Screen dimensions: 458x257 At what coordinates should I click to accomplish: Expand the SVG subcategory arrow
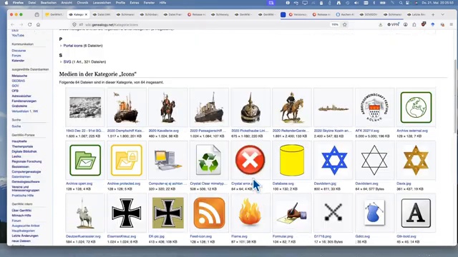coord(61,62)
